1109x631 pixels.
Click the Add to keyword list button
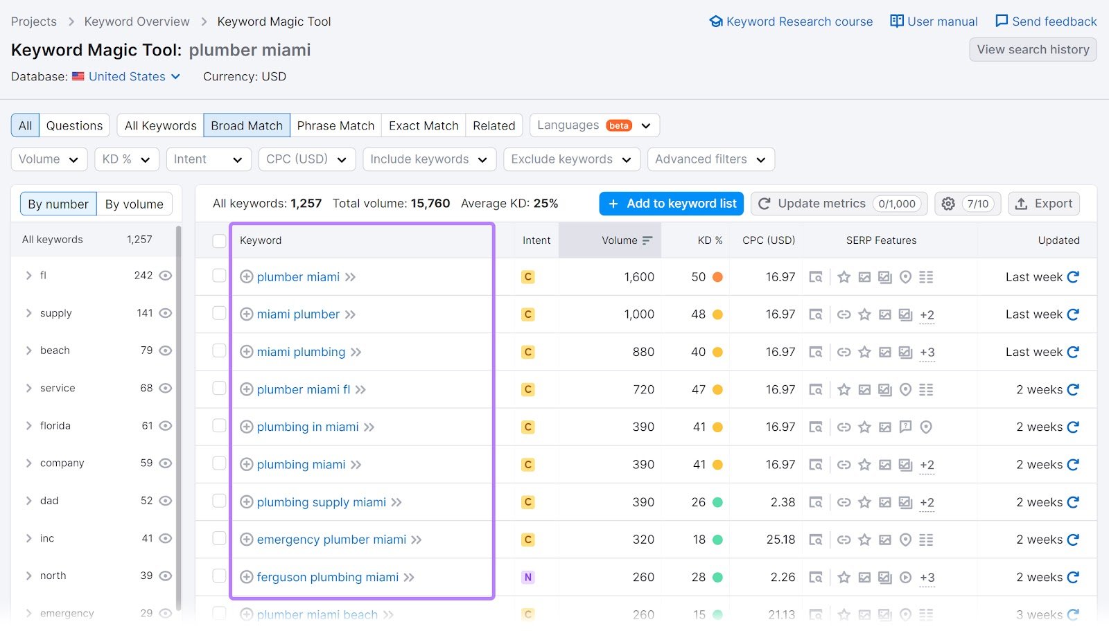(x=670, y=203)
